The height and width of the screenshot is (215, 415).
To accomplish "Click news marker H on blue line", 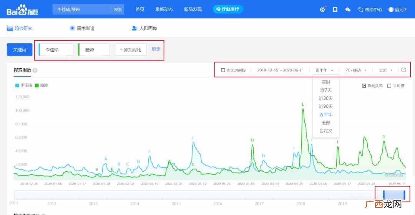I will (263, 156).
